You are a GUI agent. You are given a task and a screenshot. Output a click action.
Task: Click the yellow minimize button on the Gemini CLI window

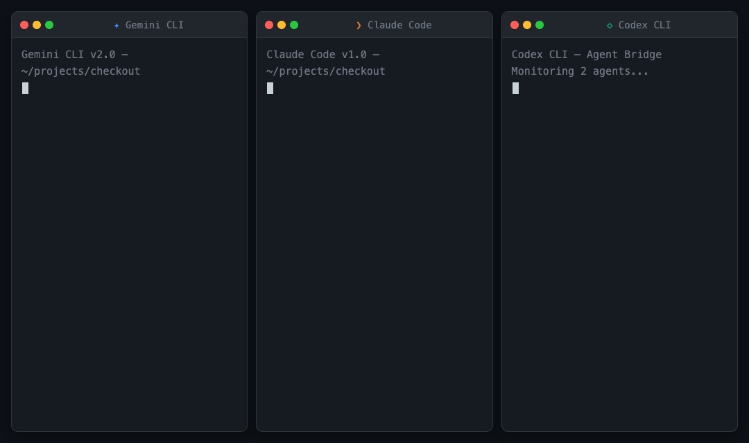[37, 24]
